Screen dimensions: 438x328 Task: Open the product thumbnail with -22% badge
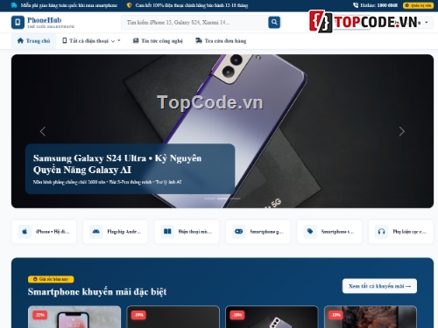point(74,317)
